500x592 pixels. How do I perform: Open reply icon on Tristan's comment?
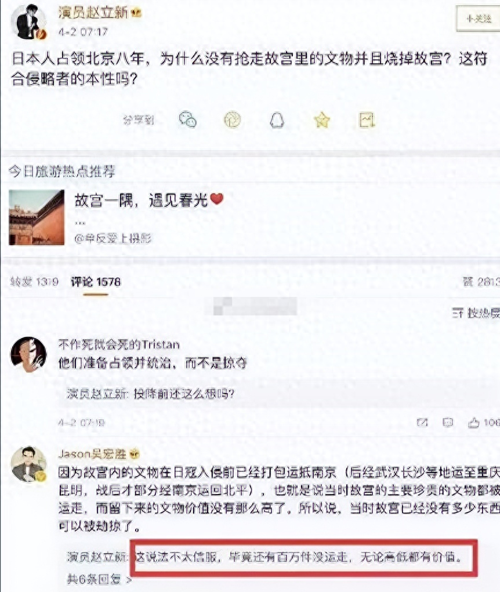(x=448, y=422)
